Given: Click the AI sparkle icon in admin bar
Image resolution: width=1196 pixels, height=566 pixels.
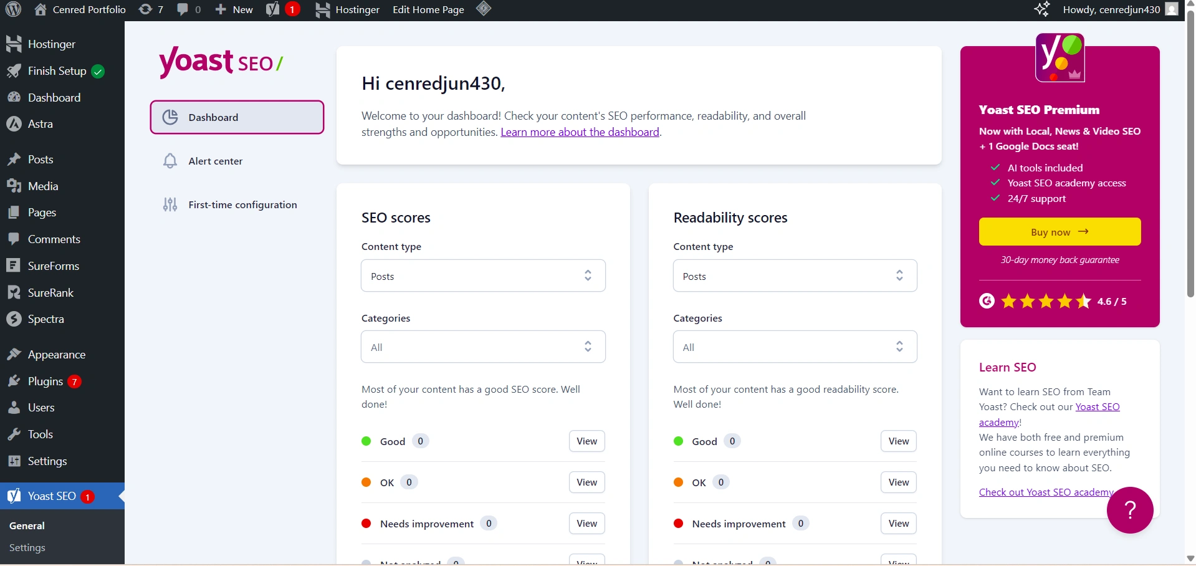Looking at the screenshot, I should [x=1041, y=9].
